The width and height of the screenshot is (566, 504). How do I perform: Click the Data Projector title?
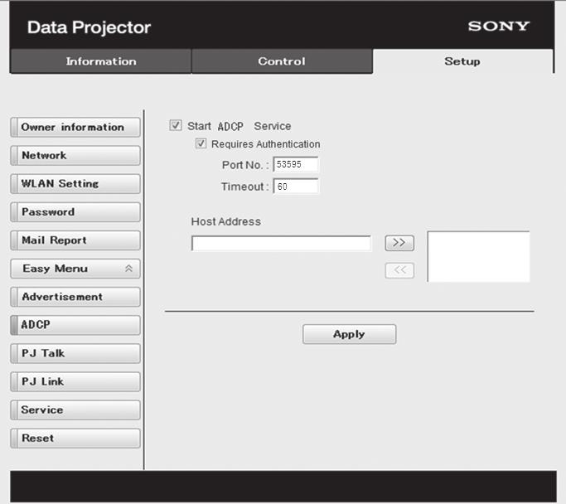89,28
